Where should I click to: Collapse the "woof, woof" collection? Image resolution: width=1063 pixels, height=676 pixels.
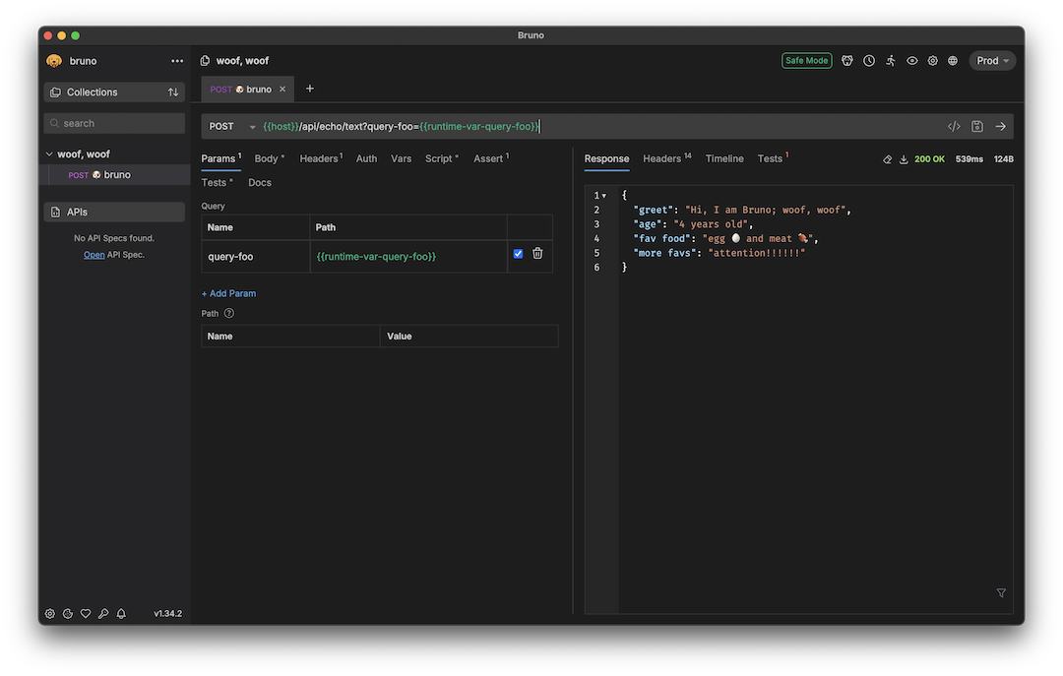pyautogui.click(x=50, y=154)
